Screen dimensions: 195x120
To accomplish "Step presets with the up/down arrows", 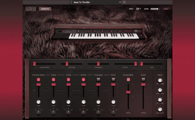I will pyautogui.click(x=71, y=2).
